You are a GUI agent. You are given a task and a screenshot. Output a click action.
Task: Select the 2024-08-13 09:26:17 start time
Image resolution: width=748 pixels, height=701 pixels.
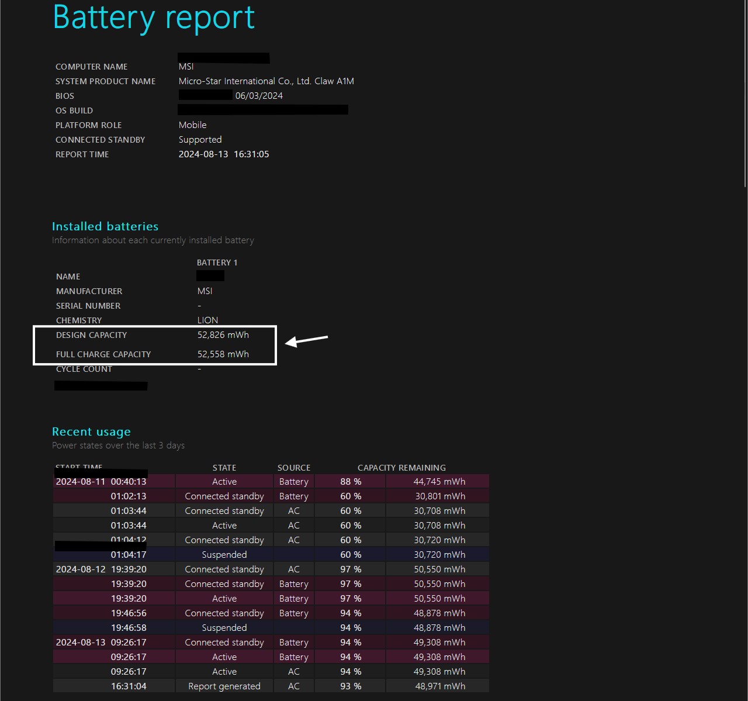pyautogui.click(x=101, y=643)
